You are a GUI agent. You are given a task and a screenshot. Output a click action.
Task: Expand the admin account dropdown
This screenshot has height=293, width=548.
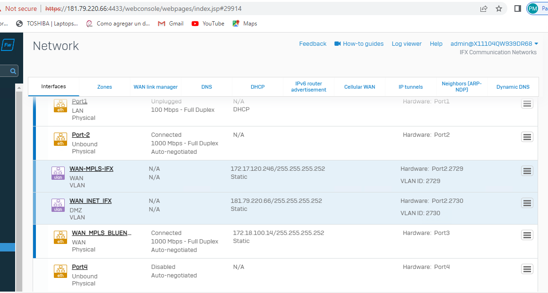[494, 44]
